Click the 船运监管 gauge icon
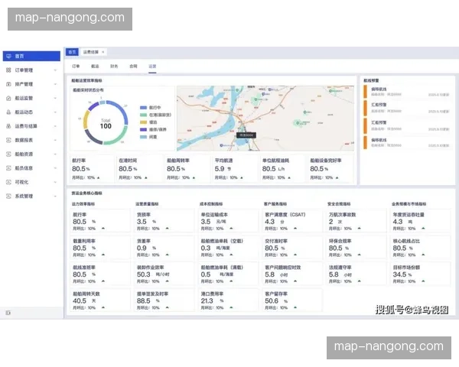This screenshot has height=367, width=459. (8, 98)
